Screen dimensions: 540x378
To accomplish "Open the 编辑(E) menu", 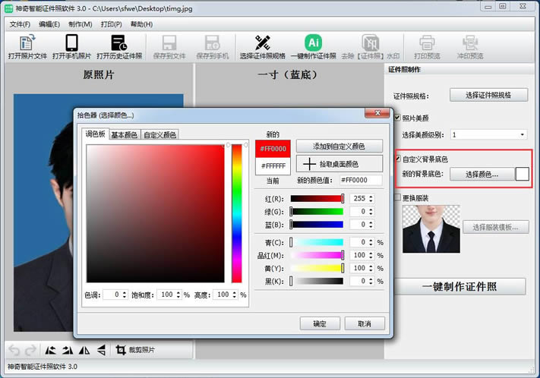I will click(x=49, y=24).
